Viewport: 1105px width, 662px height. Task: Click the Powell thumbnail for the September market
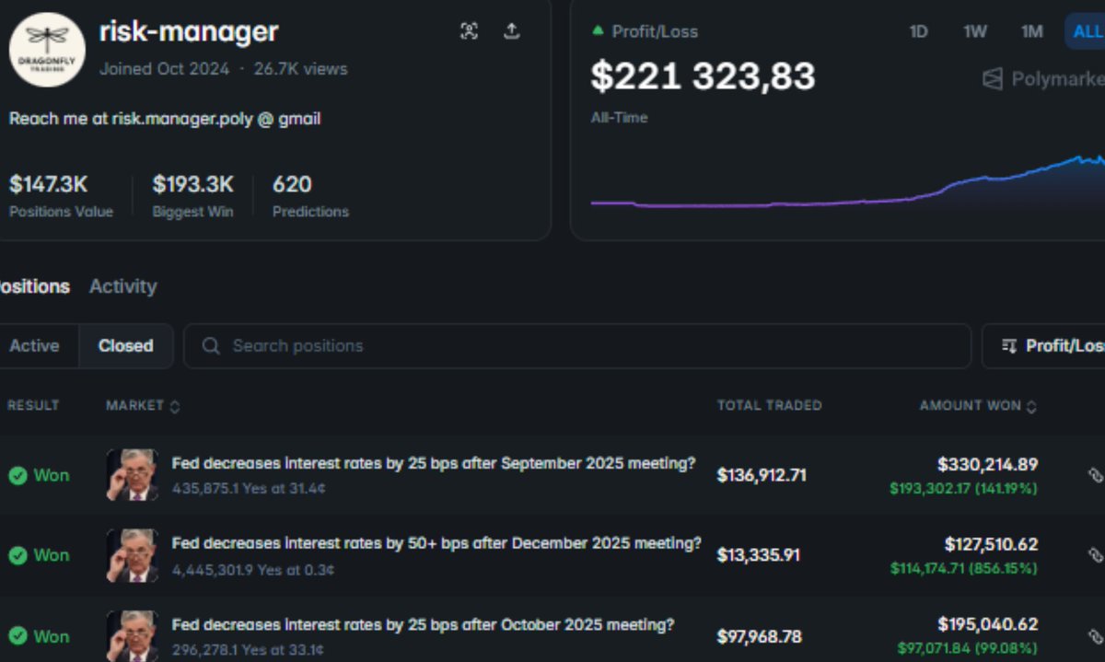click(x=133, y=475)
